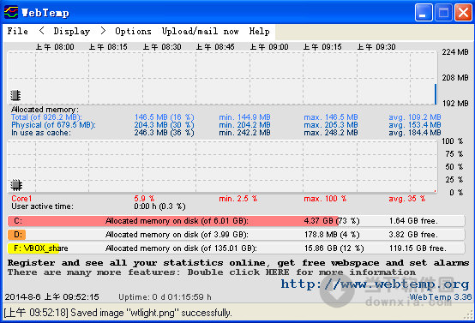This screenshot has width=475, height=323.
Task: Click the 'In use as cache:' label
Action: (x=41, y=133)
